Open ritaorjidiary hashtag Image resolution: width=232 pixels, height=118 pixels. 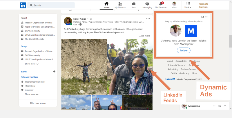tap(30, 86)
